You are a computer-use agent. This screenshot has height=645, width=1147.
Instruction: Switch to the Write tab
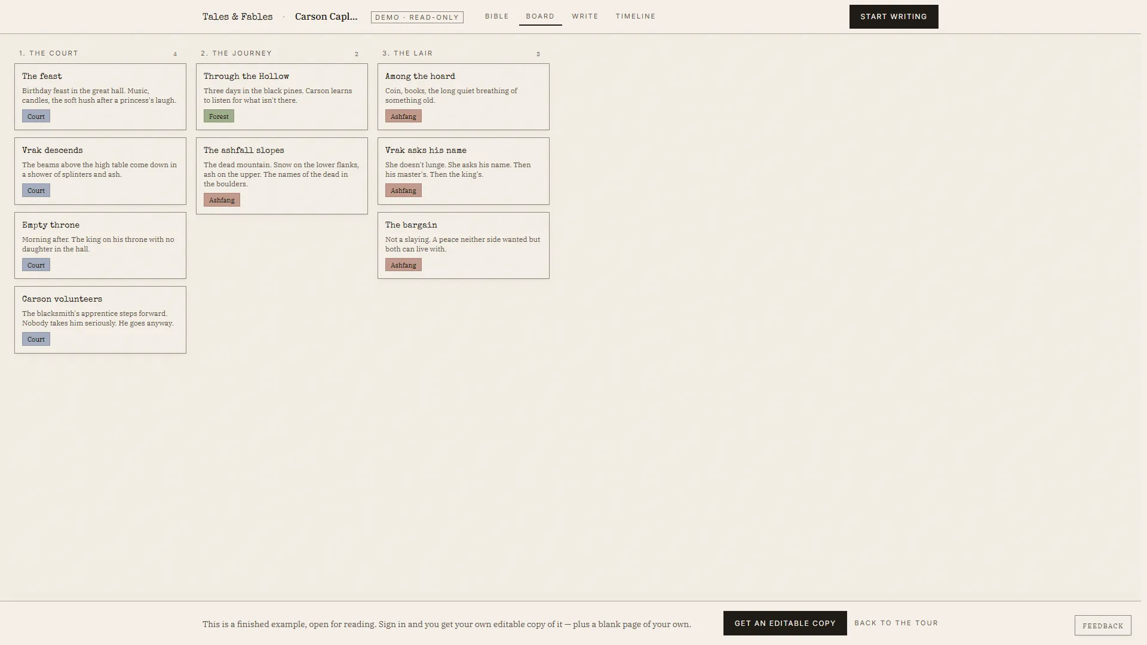pyautogui.click(x=585, y=16)
